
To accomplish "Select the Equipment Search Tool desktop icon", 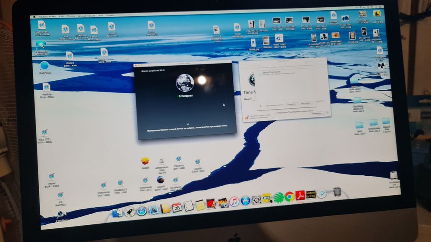I will tap(41, 48).
